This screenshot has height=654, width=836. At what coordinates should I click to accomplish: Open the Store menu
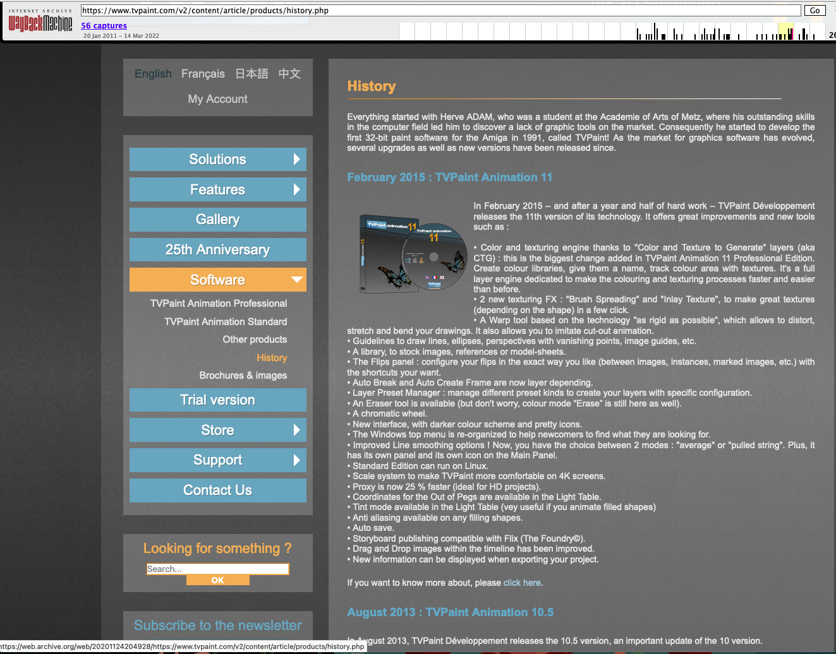tap(217, 430)
